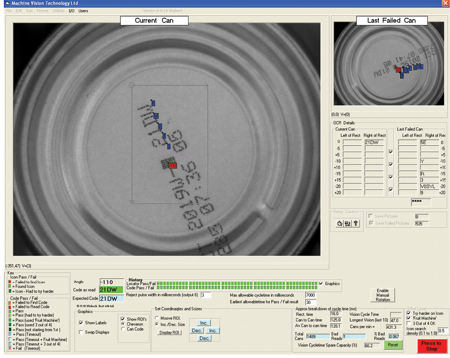
Task: Open the I/O menu
Action: click(71, 11)
